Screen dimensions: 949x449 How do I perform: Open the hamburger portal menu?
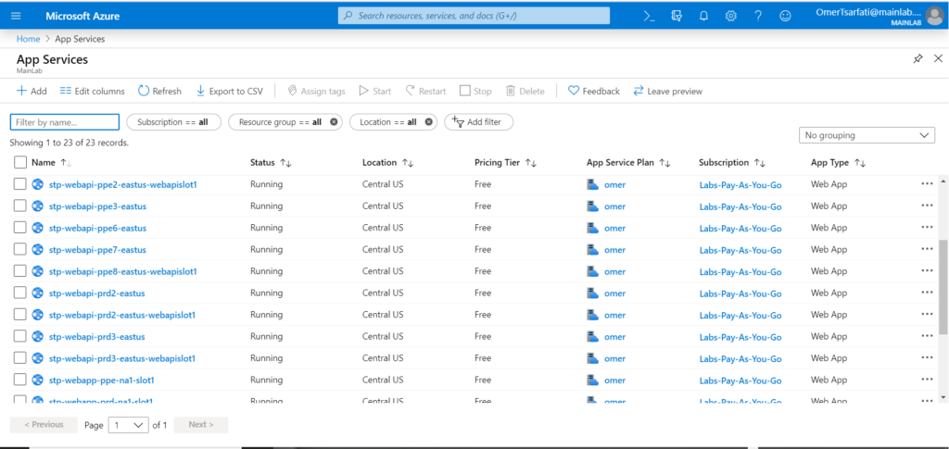click(16, 17)
